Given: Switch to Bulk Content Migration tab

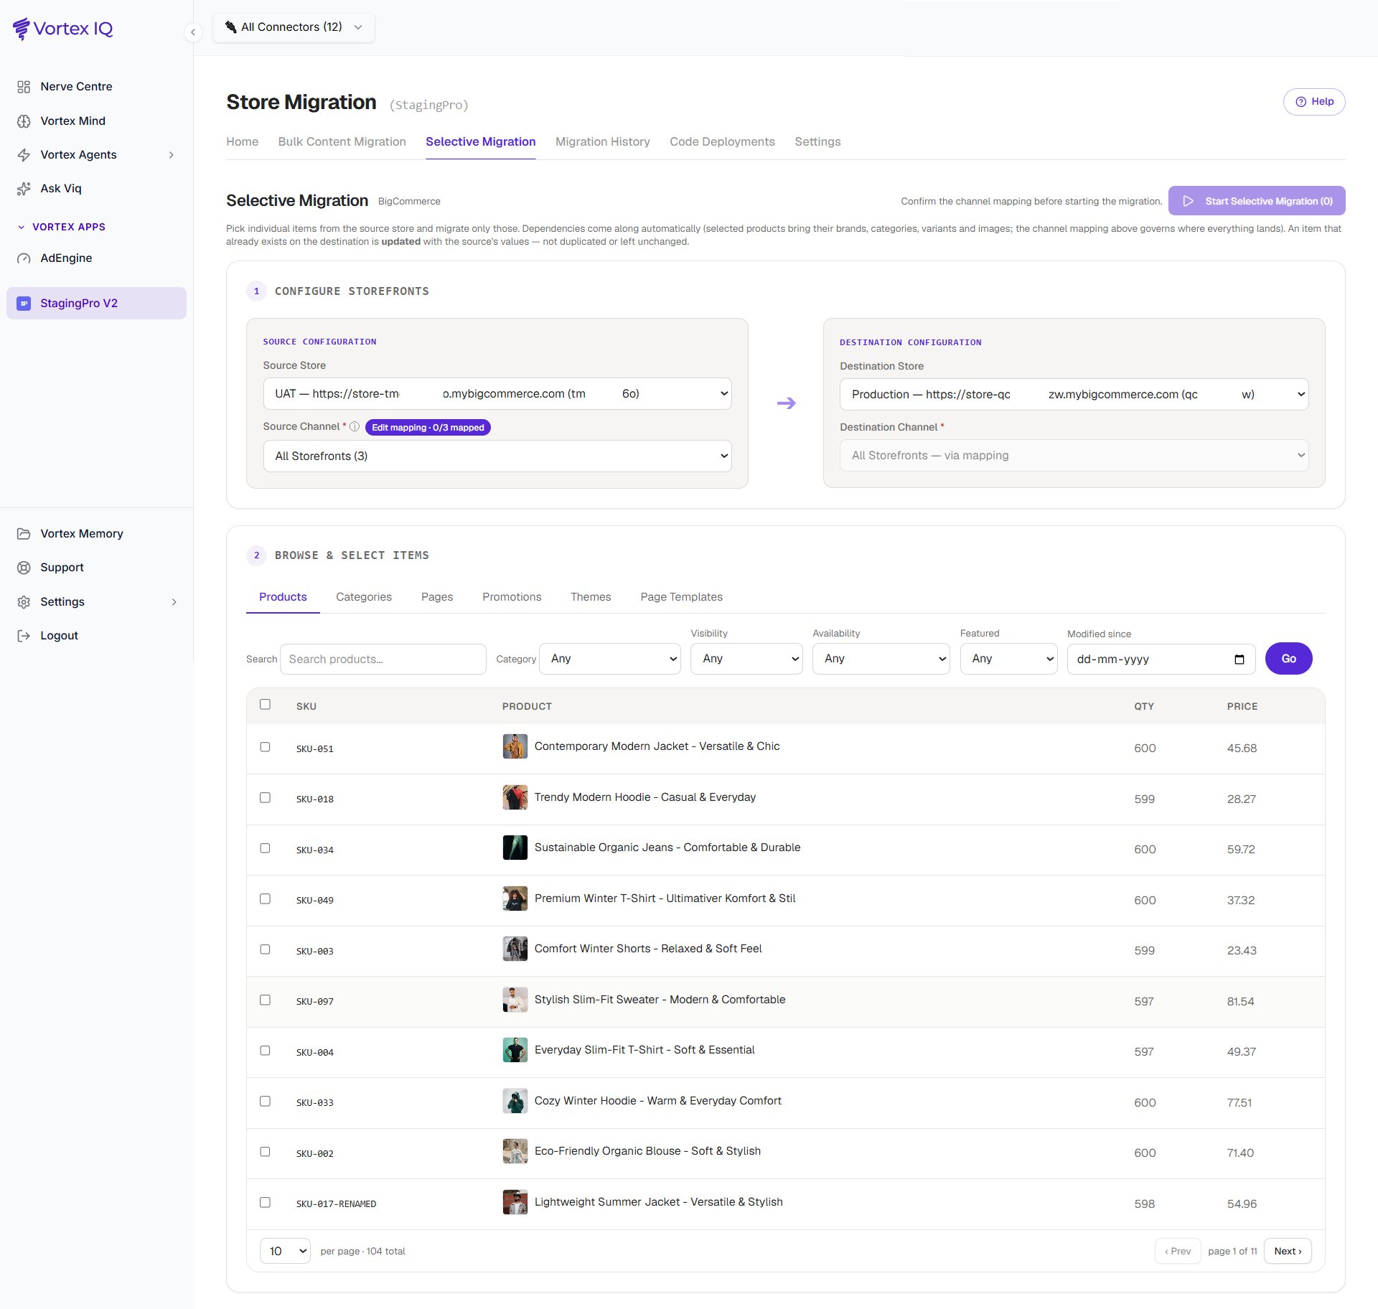Looking at the screenshot, I should click(342, 142).
